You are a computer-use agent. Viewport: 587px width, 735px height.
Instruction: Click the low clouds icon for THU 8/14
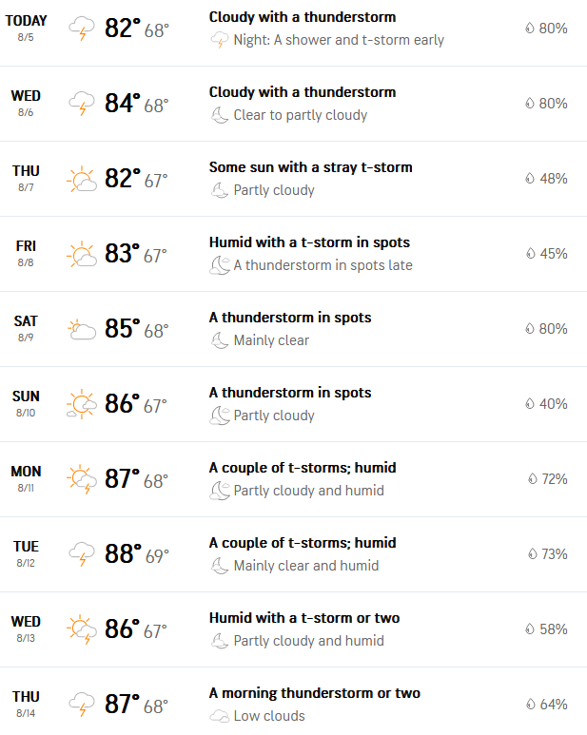pos(220,716)
